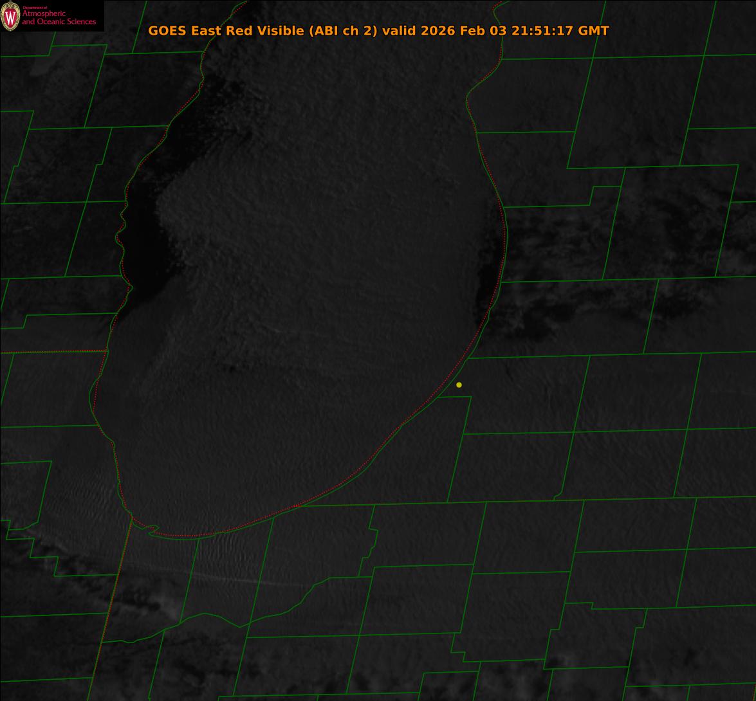756x701 pixels.
Task: Click the UW crest W logo
Action: click(10, 16)
